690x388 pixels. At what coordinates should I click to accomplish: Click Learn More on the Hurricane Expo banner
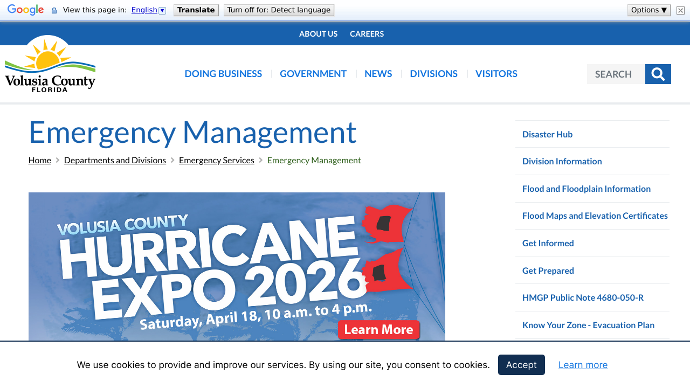[379, 329]
